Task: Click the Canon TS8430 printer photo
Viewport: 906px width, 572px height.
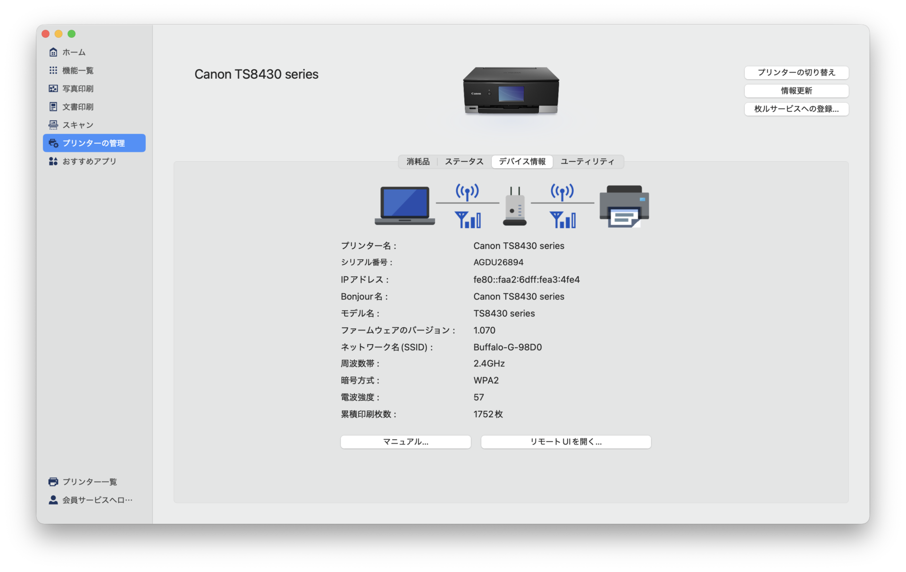Action: [511, 91]
